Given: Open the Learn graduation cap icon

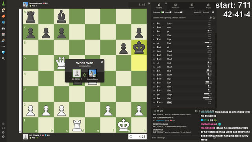Looking at the screenshot, I should (3, 22).
